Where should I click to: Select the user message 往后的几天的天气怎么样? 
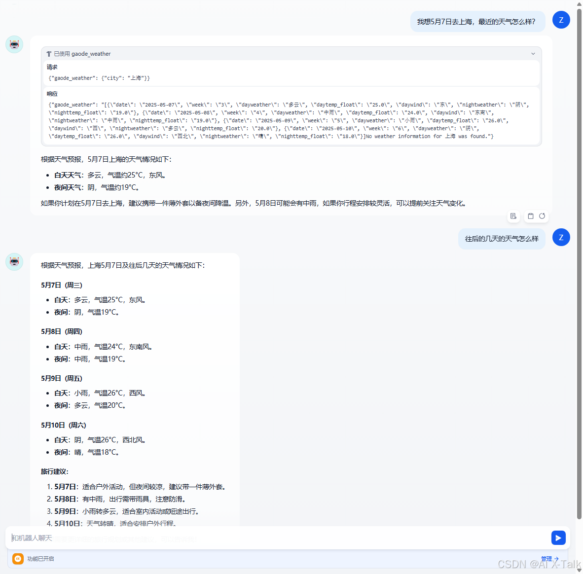(502, 239)
